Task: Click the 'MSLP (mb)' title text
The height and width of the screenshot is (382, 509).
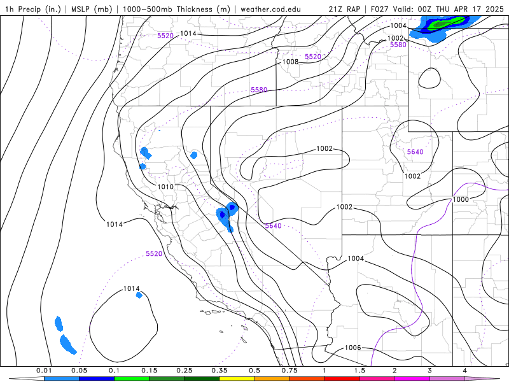Action: tap(92, 9)
